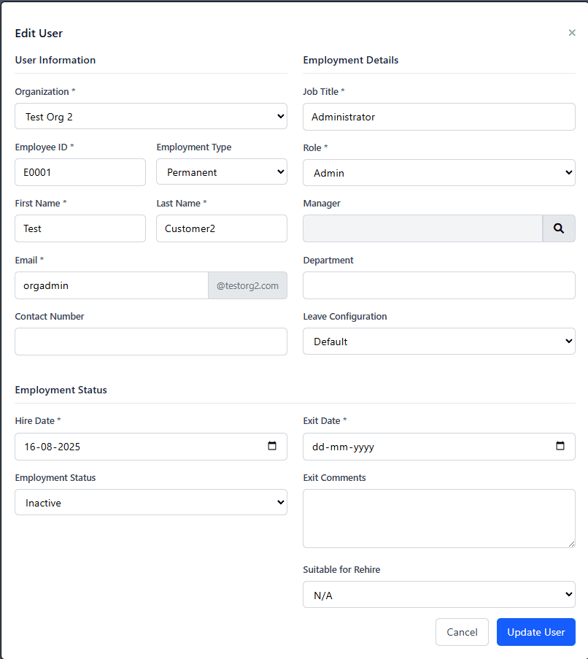Open the Suitable for Rehire dropdown
The height and width of the screenshot is (659, 588).
pos(438,595)
